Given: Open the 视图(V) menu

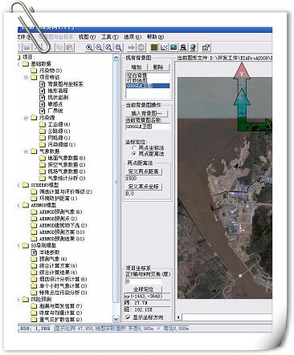Looking at the screenshot, I should coord(87,37).
